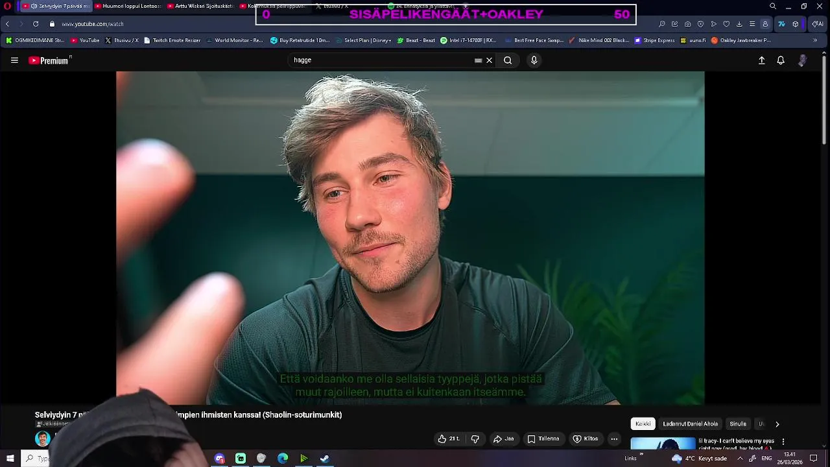The height and width of the screenshot is (467, 830).
Task: Dislike the video with thumbs-down
Action: (475, 439)
